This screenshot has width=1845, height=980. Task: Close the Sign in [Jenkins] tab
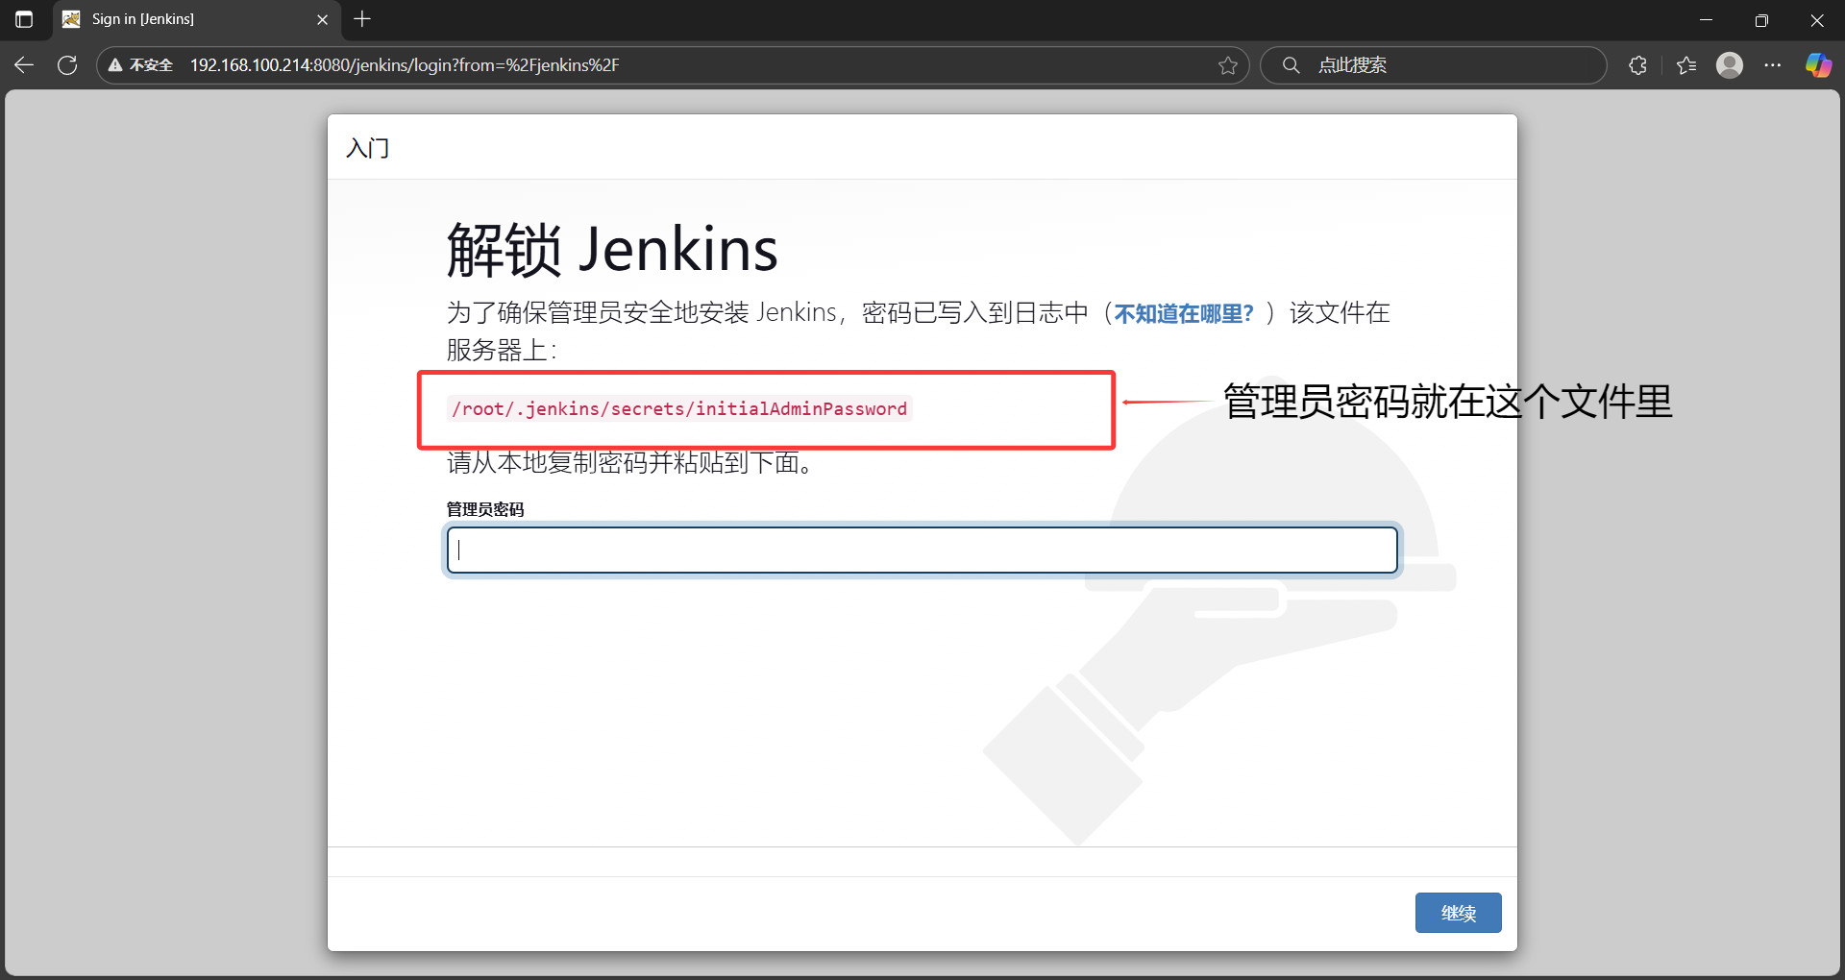pos(322,19)
